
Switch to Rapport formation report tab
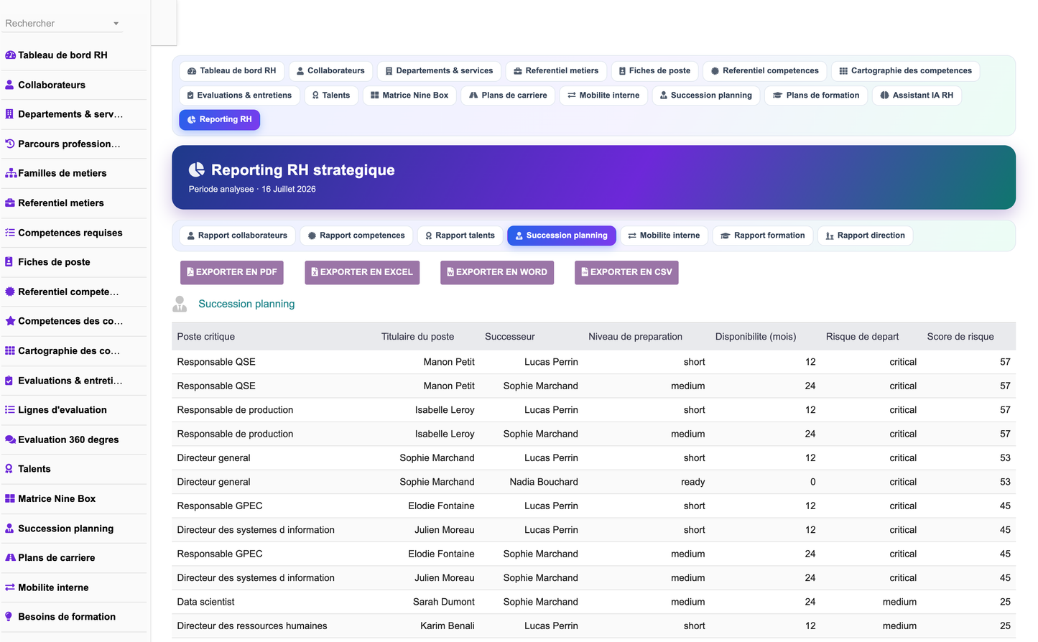pyautogui.click(x=763, y=236)
